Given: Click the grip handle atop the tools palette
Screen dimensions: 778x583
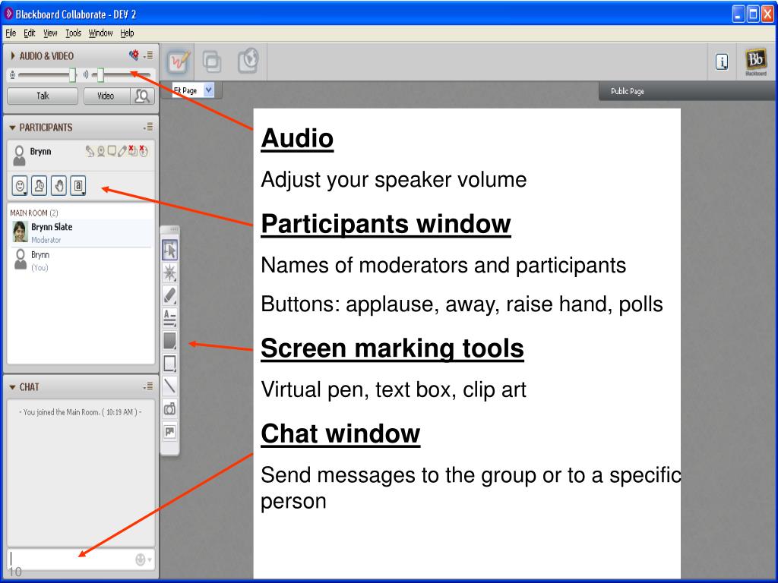Looking at the screenshot, I should 173,229.
